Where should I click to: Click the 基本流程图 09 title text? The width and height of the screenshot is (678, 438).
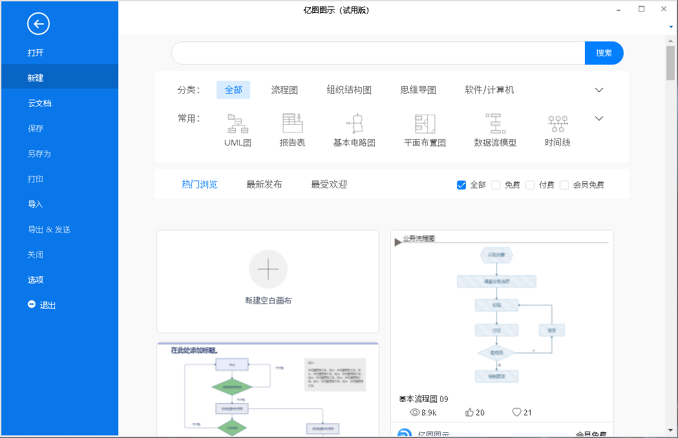tap(423, 399)
